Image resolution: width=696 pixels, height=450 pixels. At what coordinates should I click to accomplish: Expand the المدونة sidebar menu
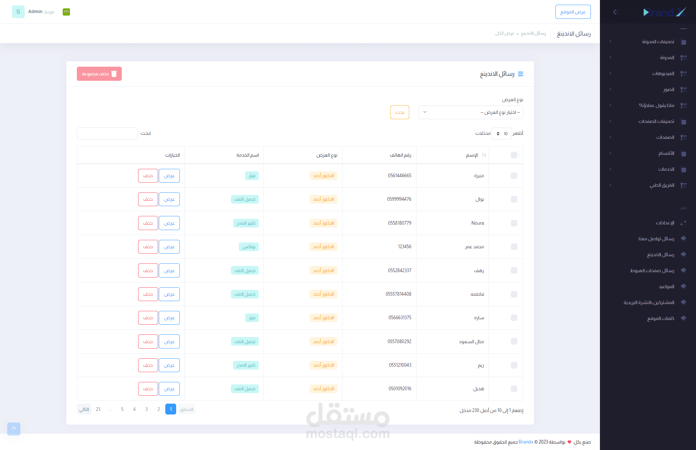tap(667, 58)
